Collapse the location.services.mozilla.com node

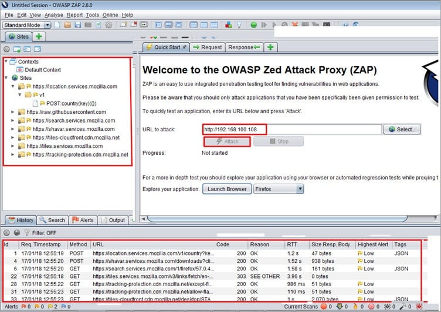click(13, 86)
